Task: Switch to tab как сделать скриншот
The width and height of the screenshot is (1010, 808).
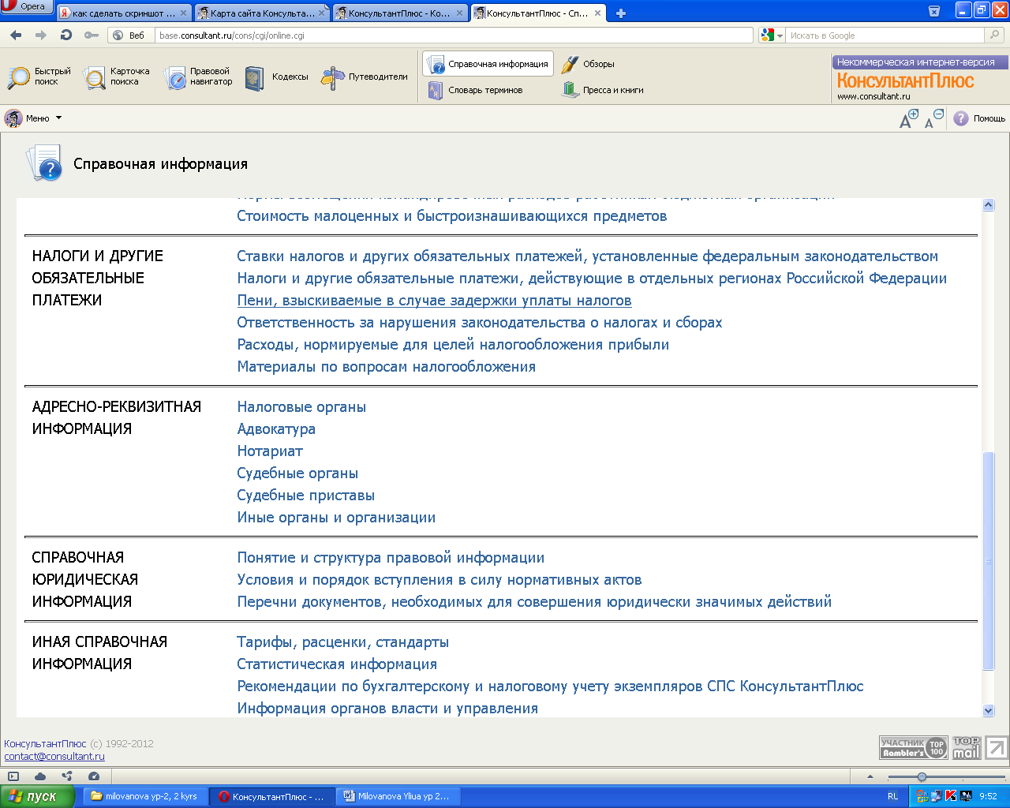Action: tap(124, 13)
